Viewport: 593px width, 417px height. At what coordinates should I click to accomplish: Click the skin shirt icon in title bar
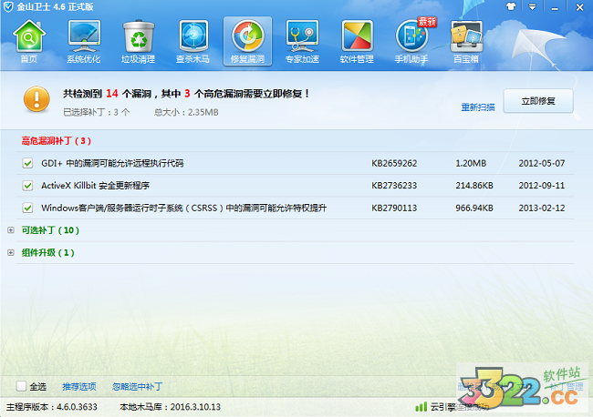(511, 6)
